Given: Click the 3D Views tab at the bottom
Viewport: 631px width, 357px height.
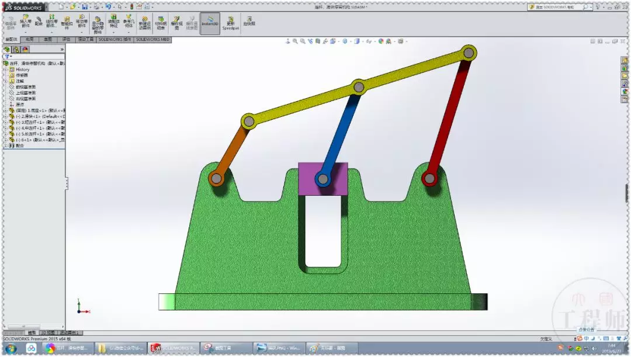Looking at the screenshot, I should click(48, 333).
